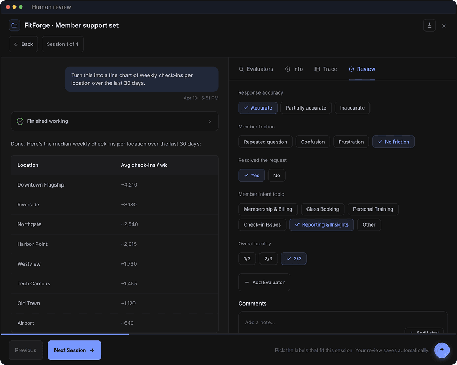Toggle the No friction label
This screenshot has width=457, height=365.
(x=393, y=142)
